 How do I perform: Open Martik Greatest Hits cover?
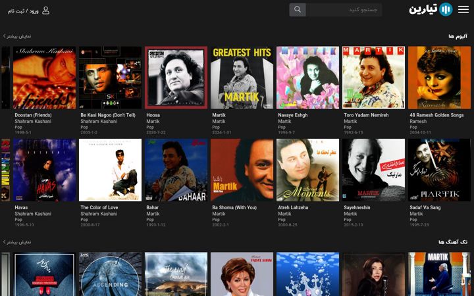coord(242,78)
